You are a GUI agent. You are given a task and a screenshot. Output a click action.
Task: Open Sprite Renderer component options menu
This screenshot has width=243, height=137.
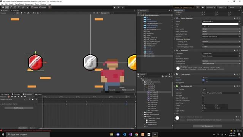tap(240, 18)
